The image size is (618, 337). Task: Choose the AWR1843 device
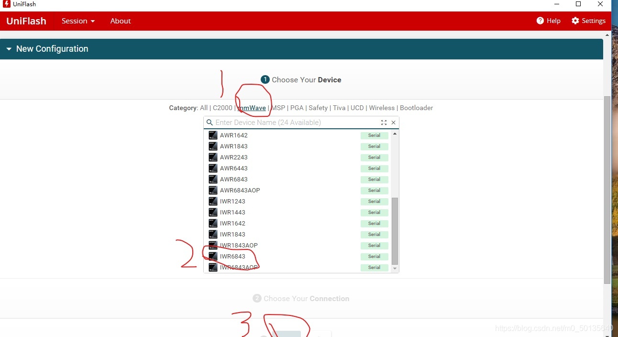pyautogui.click(x=298, y=146)
